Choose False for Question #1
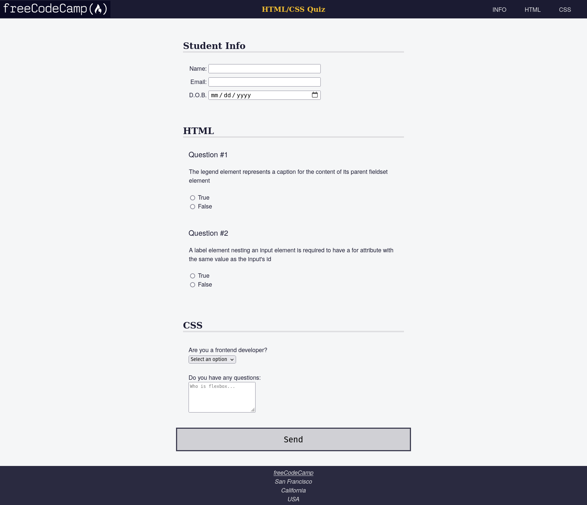Image resolution: width=587 pixels, height=505 pixels. (x=193, y=207)
